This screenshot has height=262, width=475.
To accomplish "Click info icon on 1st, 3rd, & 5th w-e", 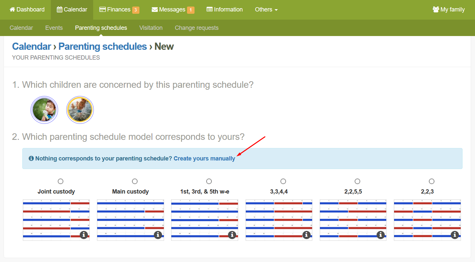I will click(232, 235).
